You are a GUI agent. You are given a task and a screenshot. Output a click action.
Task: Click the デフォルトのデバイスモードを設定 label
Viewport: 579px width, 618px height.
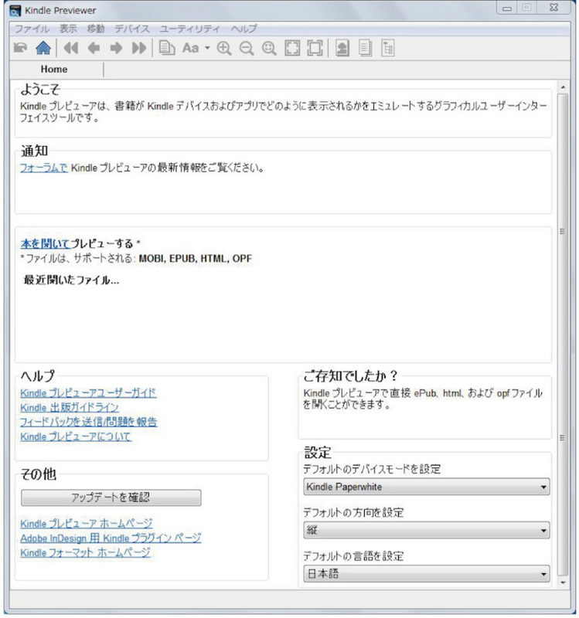(372, 469)
